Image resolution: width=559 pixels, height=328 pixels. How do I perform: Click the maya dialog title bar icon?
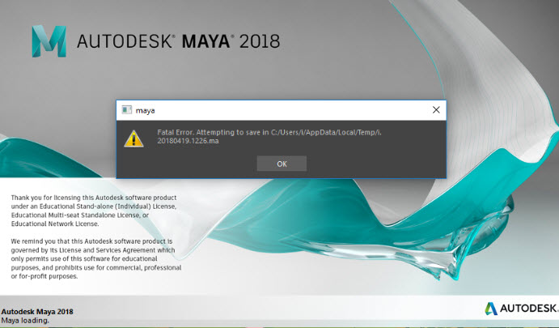[x=126, y=110]
